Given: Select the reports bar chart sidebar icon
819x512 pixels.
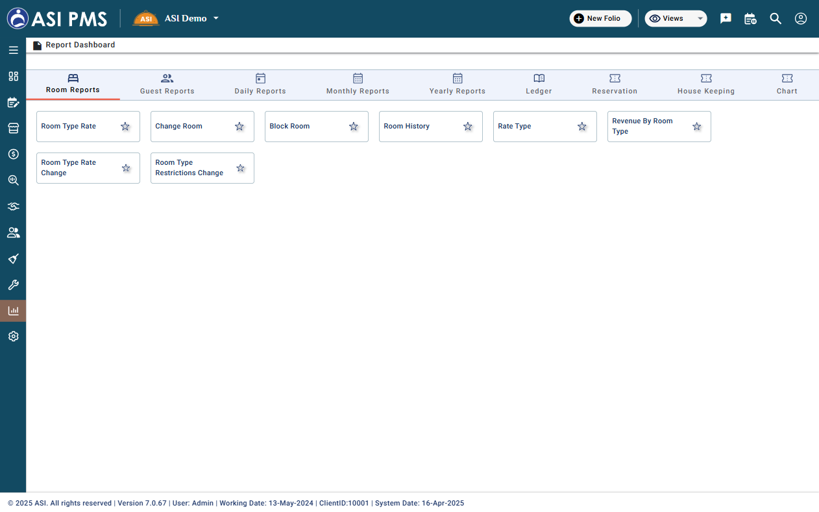Looking at the screenshot, I should (x=13, y=311).
